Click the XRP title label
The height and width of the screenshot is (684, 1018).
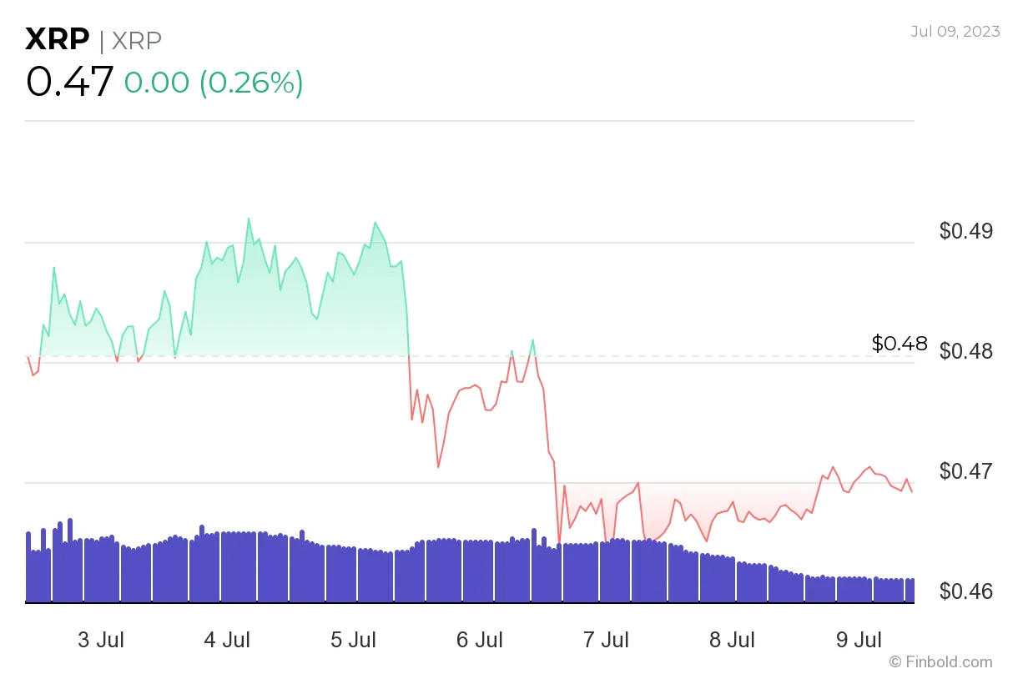(57, 38)
